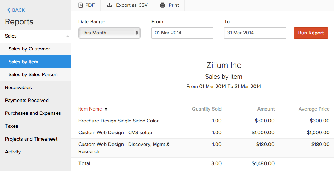Open Projects and Timesheet reports
This screenshot has height=171, width=334.
click(31, 139)
